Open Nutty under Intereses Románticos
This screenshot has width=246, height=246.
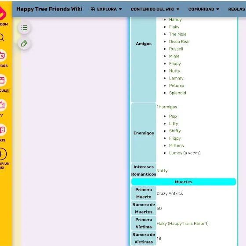click(162, 171)
